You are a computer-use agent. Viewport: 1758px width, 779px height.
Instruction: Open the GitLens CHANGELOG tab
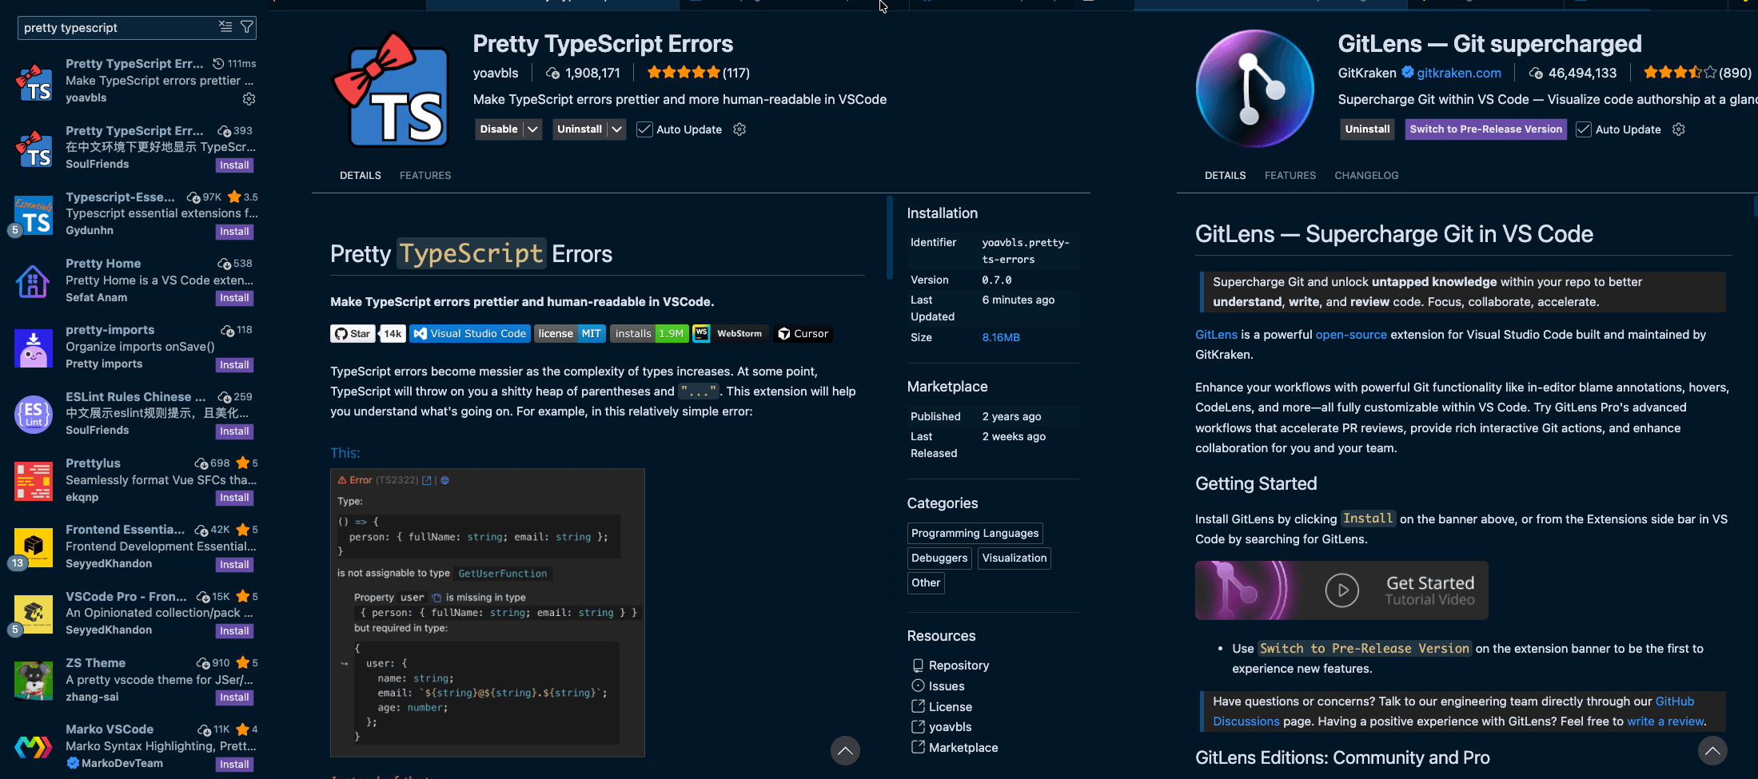(x=1366, y=175)
